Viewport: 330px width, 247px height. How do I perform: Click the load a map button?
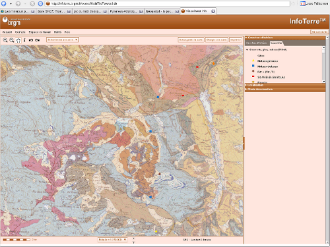(216, 40)
